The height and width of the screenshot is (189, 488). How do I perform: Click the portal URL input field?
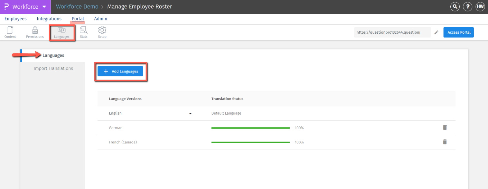pos(392,32)
